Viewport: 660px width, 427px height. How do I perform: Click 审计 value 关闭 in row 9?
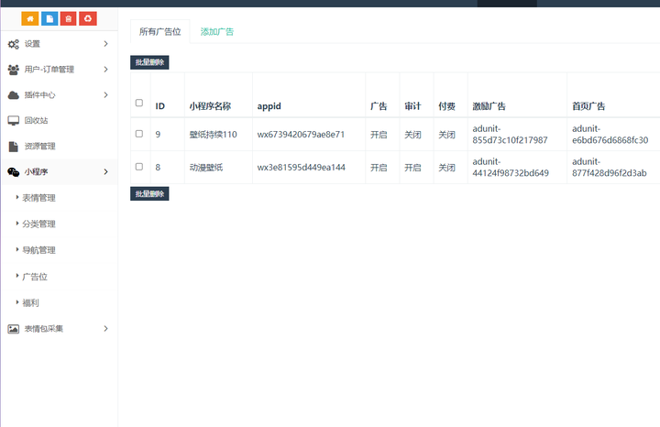click(x=412, y=135)
